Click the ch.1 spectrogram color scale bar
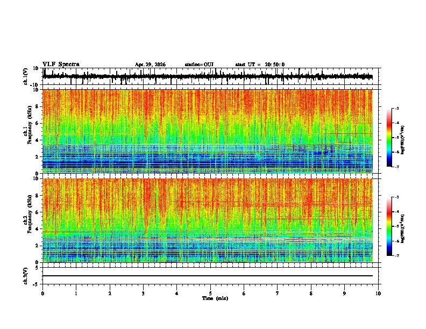This screenshot has height=329, width=426. (x=389, y=138)
